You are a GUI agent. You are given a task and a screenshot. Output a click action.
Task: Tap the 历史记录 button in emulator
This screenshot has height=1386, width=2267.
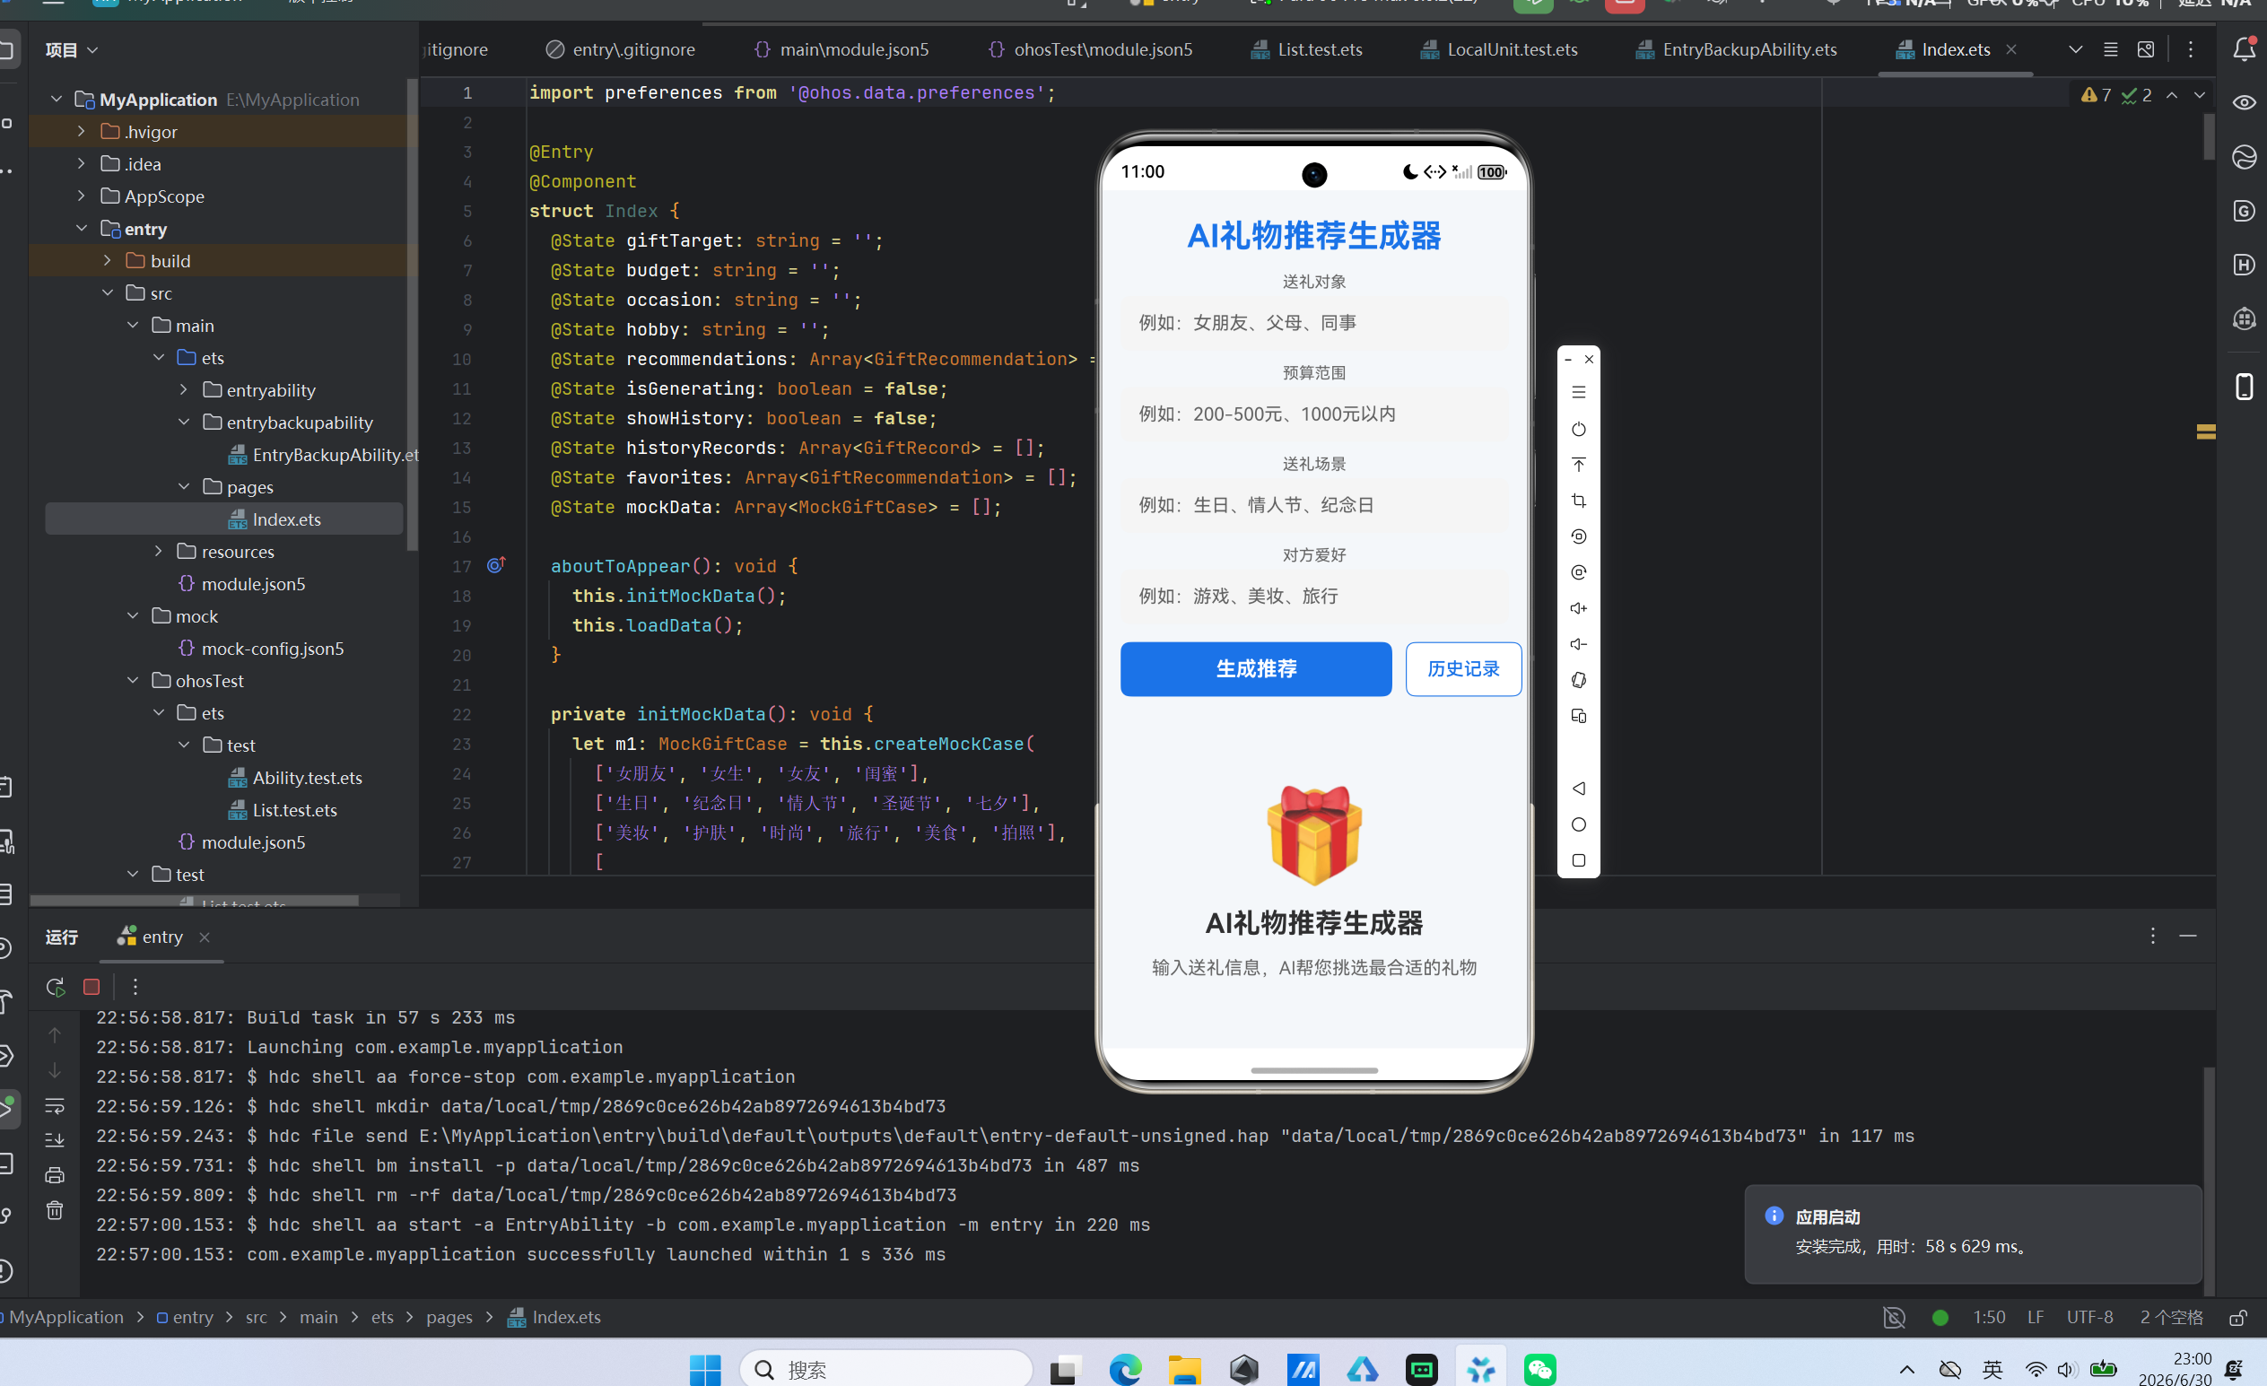coord(1464,669)
